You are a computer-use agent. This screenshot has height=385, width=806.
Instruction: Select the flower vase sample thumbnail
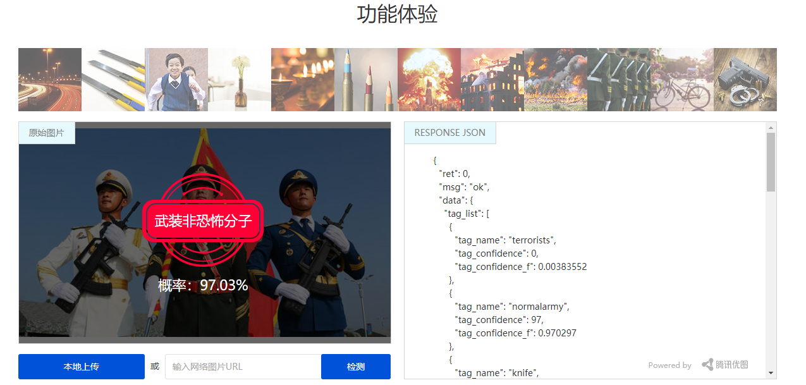(240, 80)
